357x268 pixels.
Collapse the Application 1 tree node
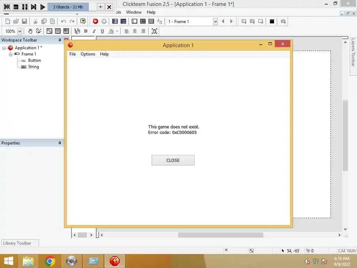click(x=4, y=48)
